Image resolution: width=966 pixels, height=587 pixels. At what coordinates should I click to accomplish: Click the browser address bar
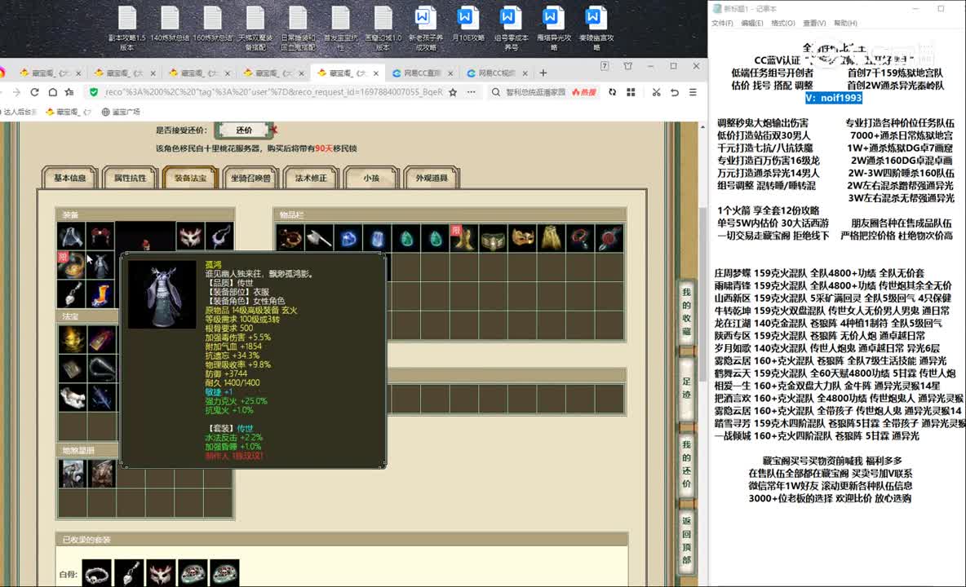coord(274,92)
